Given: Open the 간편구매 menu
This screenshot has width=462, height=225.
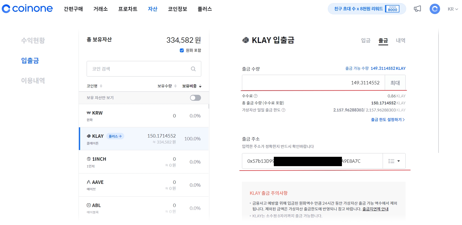Looking at the screenshot, I should click(x=73, y=9).
